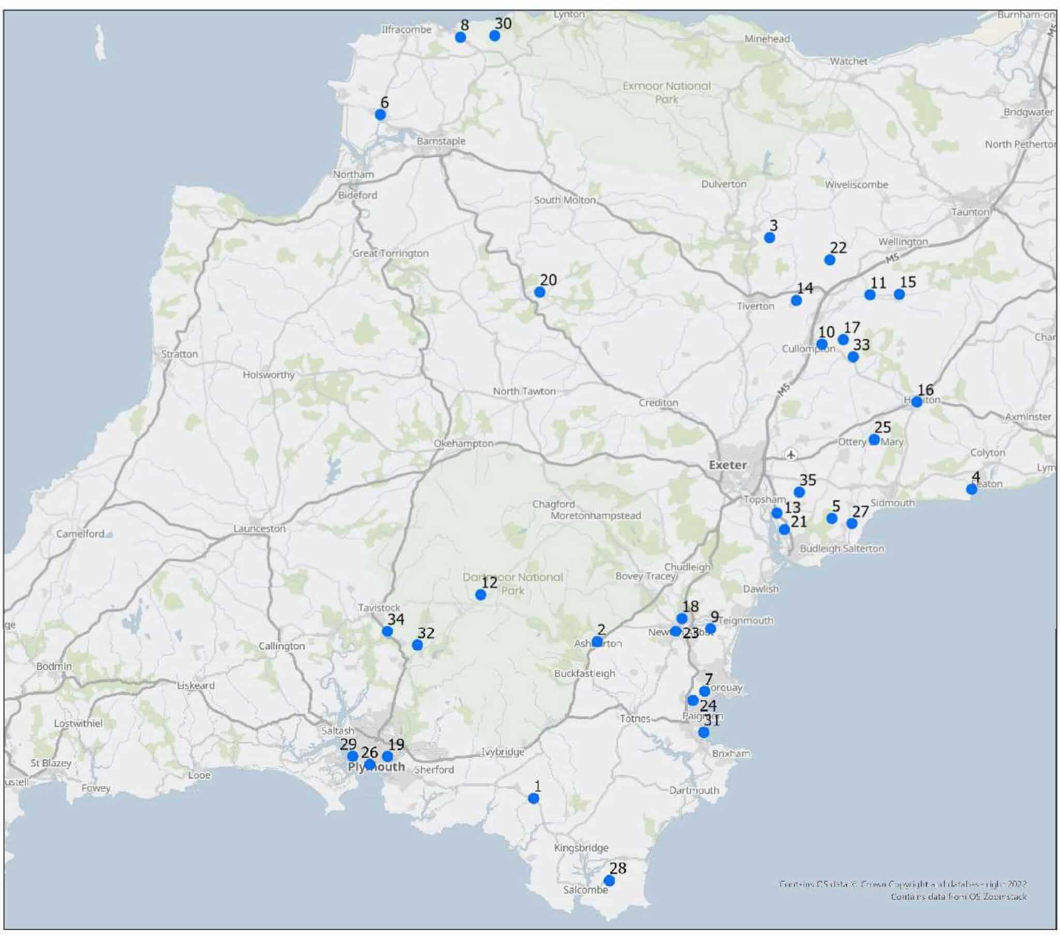This screenshot has width=1060, height=937.
Task: Click marker 29 near Saltash
Action: (352, 756)
